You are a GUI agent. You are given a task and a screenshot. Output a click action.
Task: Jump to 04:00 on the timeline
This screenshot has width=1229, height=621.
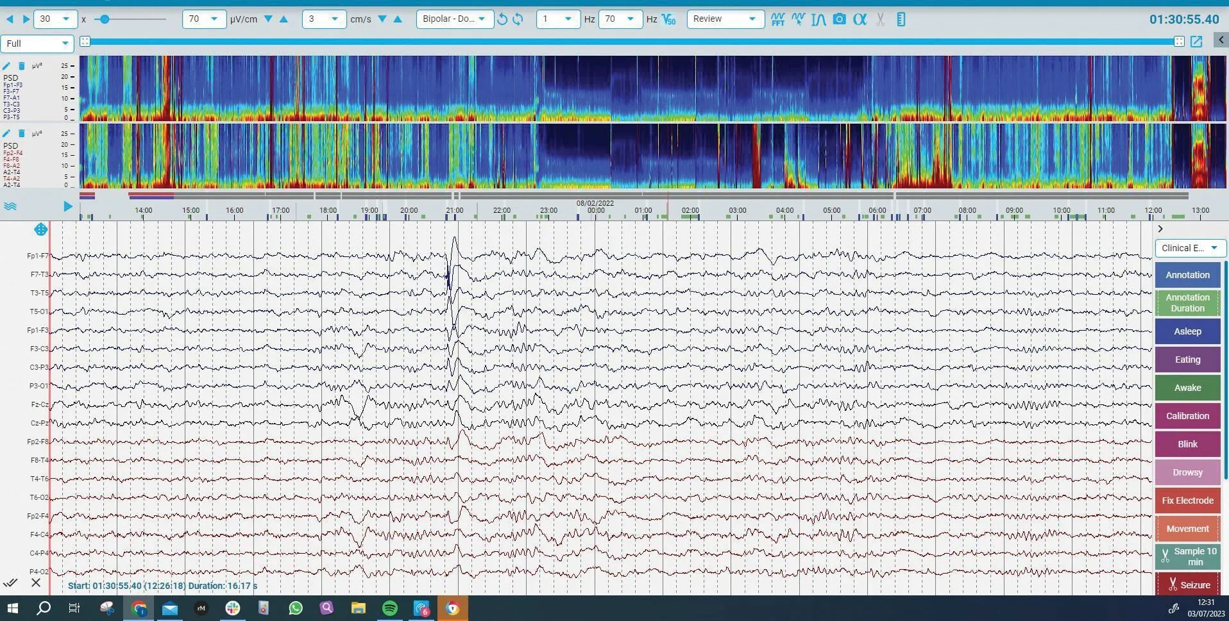click(x=784, y=210)
